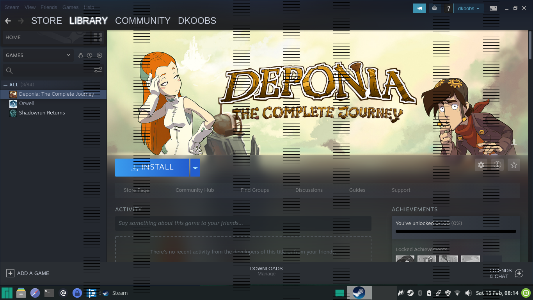Open the Guides link
Viewport: 533px width, 300px height.
pos(357,190)
